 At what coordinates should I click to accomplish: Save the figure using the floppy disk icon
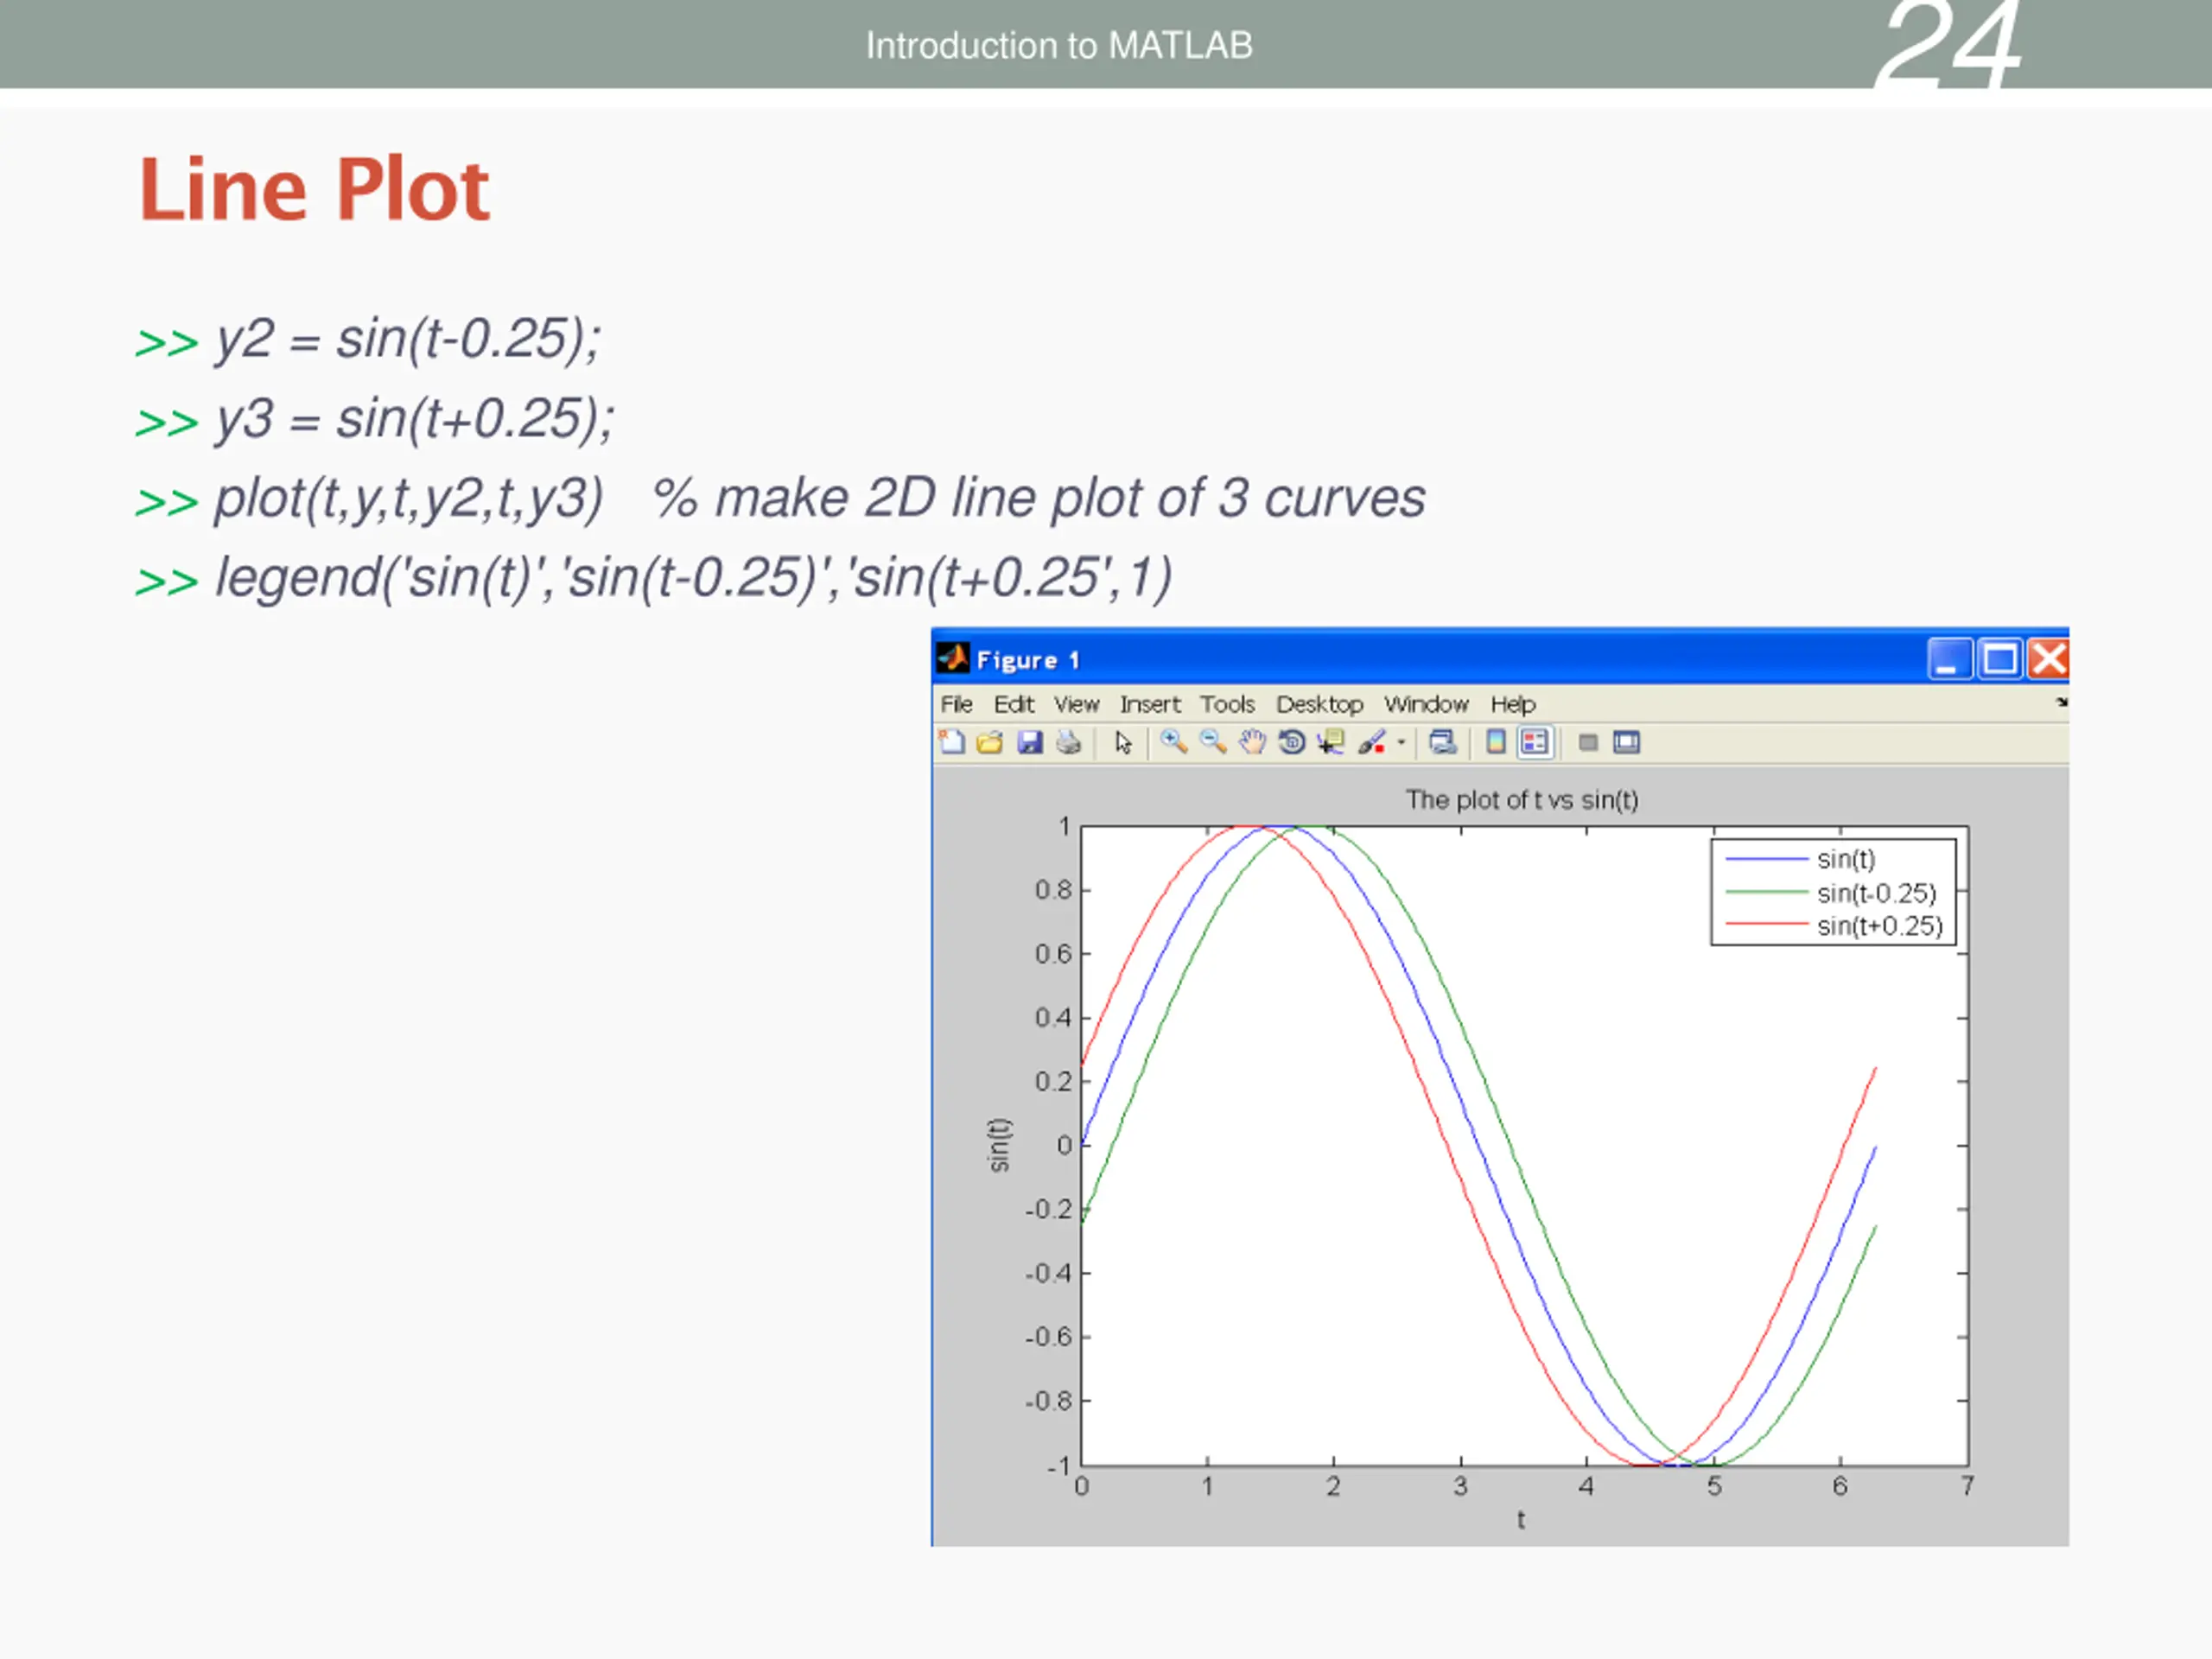pyautogui.click(x=1030, y=742)
